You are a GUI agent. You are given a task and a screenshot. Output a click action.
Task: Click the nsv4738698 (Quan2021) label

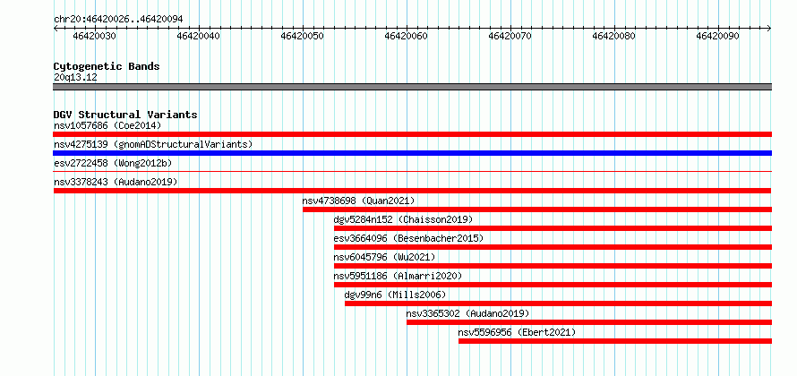pyautogui.click(x=359, y=201)
